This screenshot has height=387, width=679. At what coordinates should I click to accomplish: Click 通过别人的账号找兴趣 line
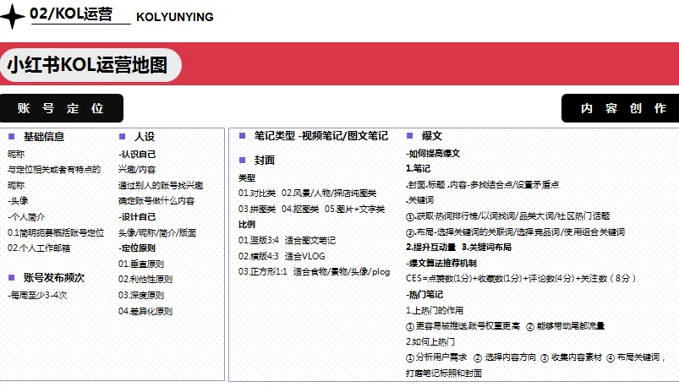pyautogui.click(x=161, y=186)
